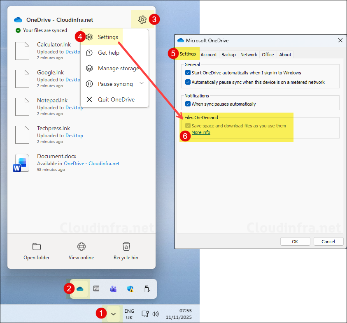Click the VMware tray icon

pyautogui.click(x=96, y=289)
